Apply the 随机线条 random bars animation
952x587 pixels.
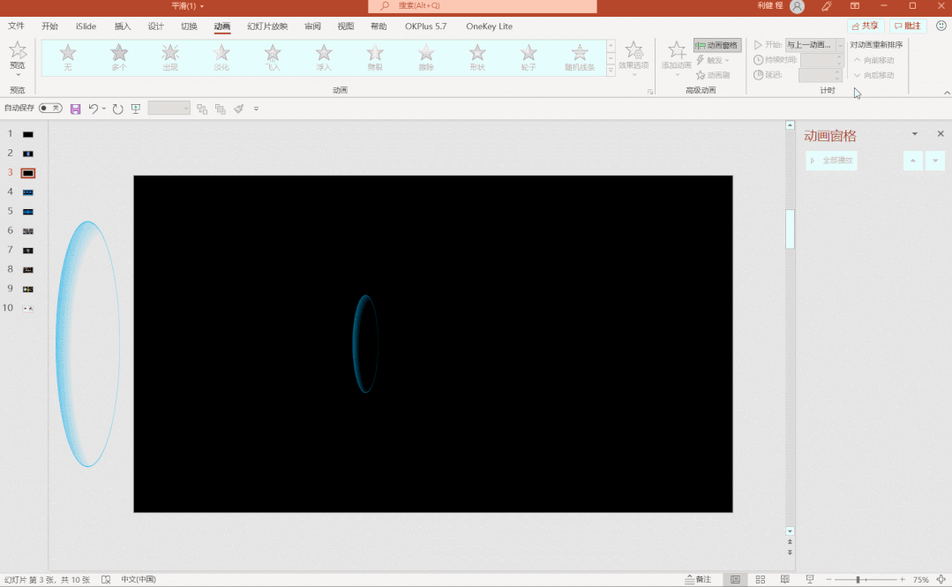pyautogui.click(x=580, y=57)
